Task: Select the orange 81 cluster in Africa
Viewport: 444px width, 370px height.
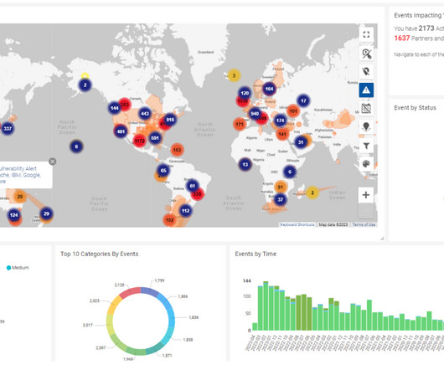Action: [281, 187]
